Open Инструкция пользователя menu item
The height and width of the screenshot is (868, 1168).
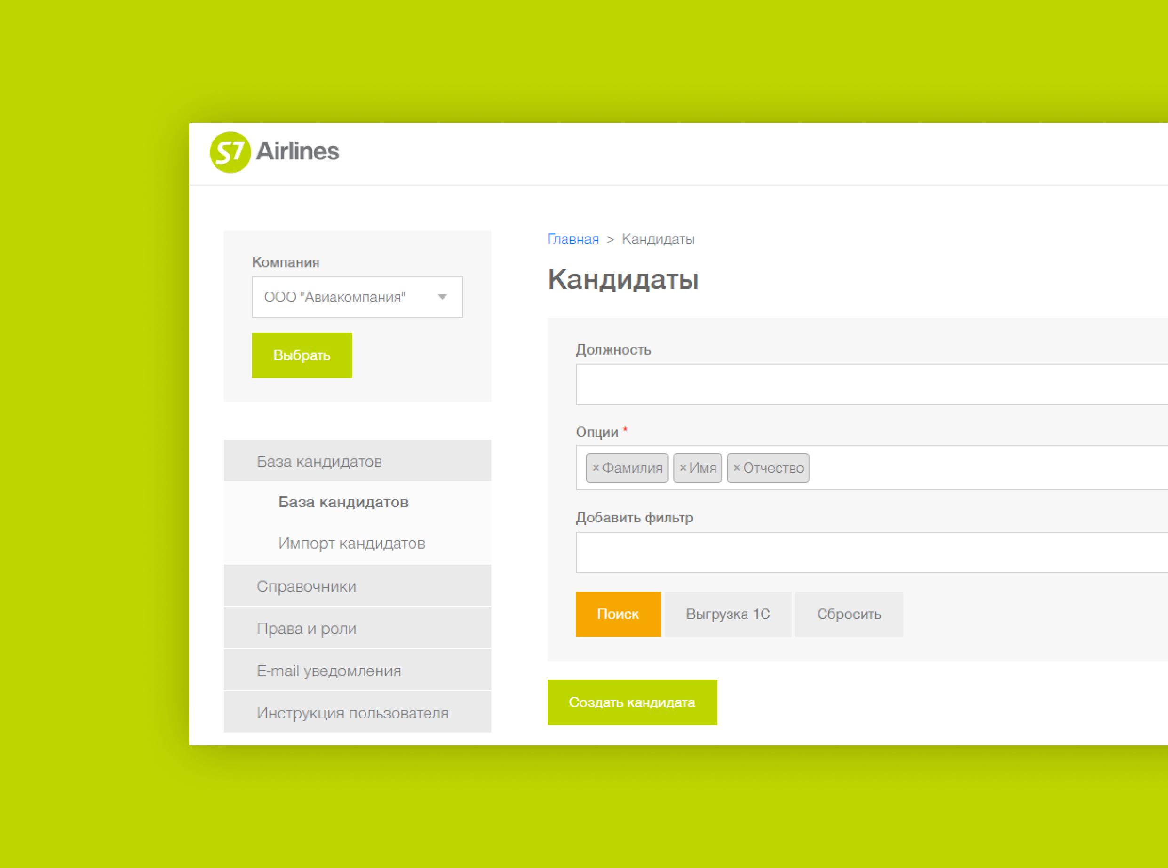point(358,712)
